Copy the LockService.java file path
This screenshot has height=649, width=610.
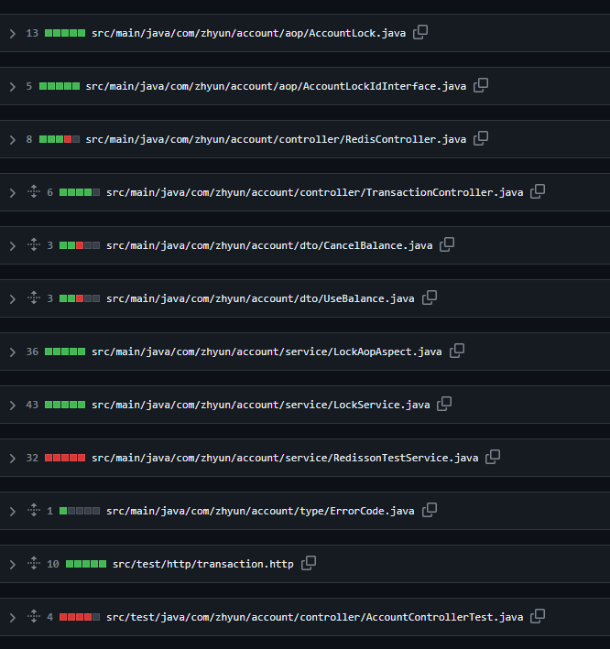[x=444, y=404]
